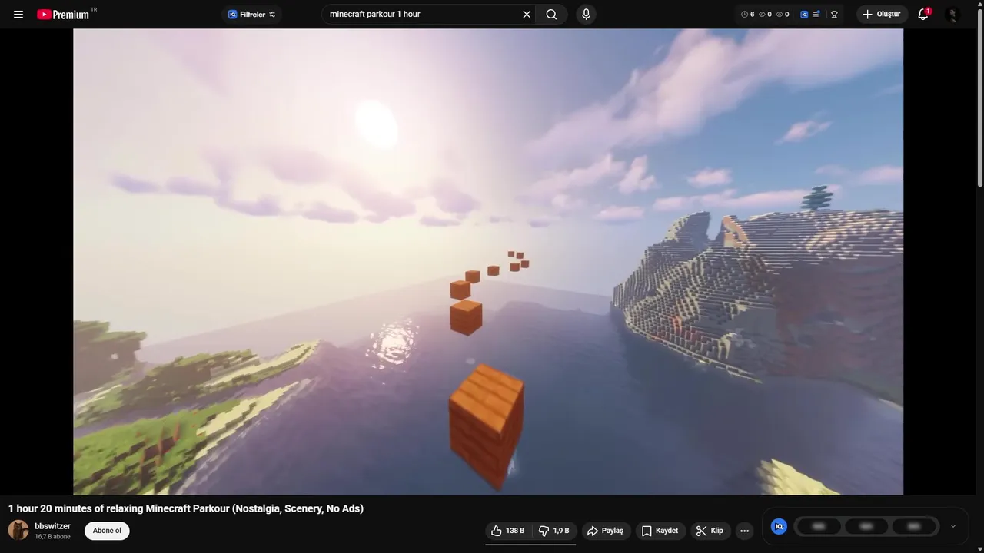The image size is (984, 553).
Task: Click the magnifier search button
Action: [x=551, y=15]
